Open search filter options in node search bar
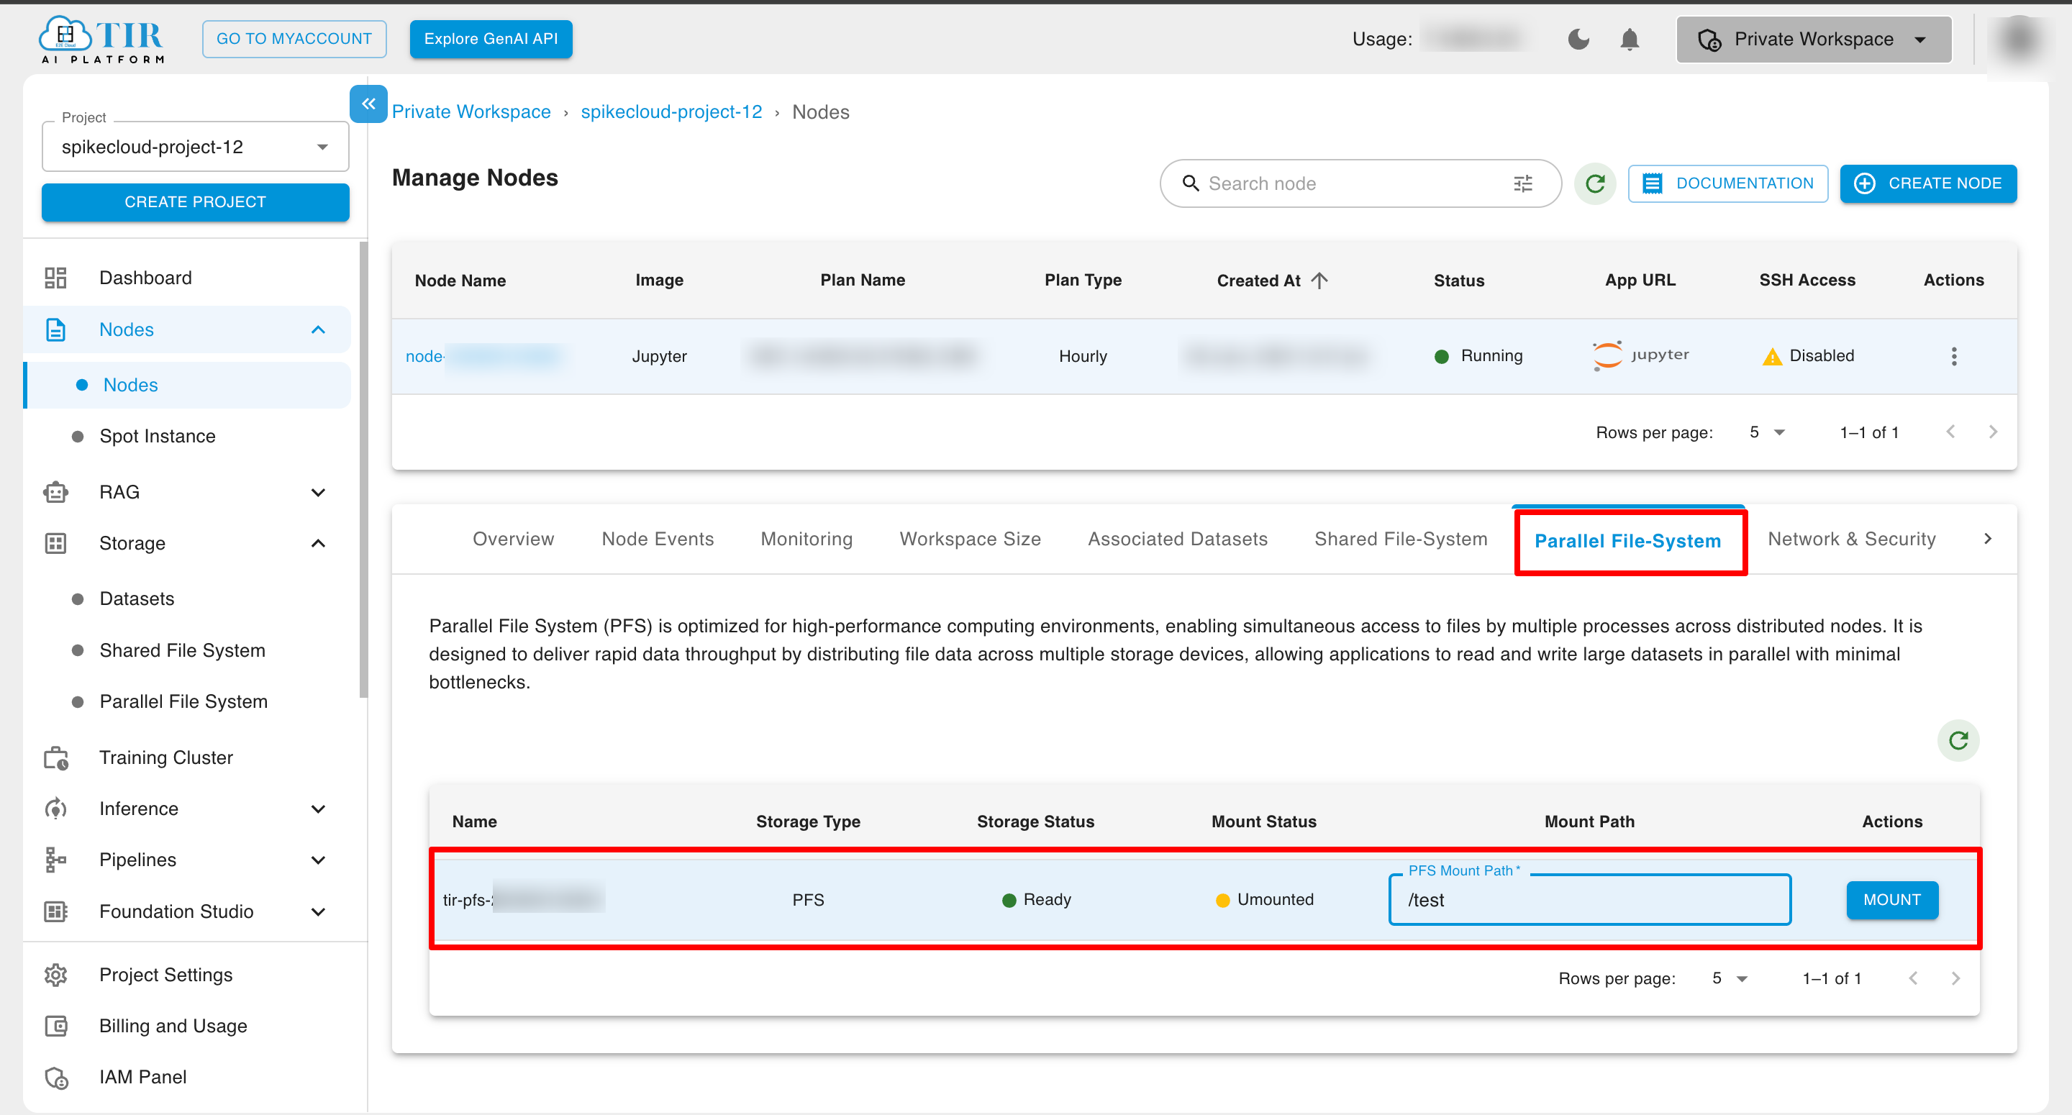This screenshot has height=1115, width=2072. click(1522, 183)
